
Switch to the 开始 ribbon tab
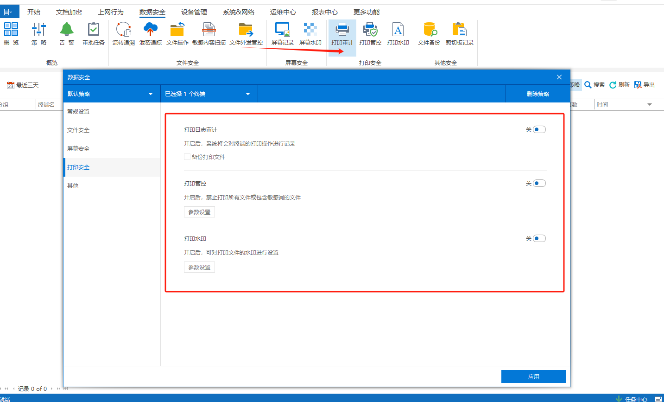coord(34,12)
